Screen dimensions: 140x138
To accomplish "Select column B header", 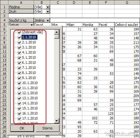I will pos(42,2).
